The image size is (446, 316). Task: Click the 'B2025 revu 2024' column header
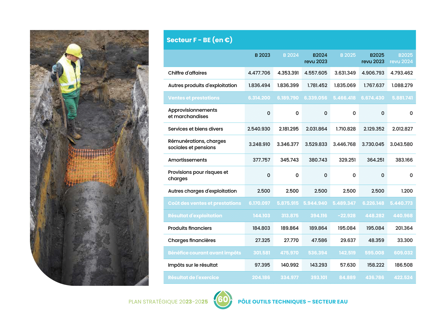click(x=401, y=58)
